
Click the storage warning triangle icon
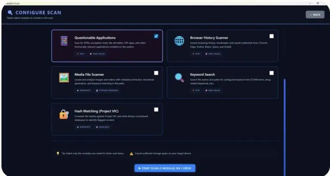click(x=131, y=153)
